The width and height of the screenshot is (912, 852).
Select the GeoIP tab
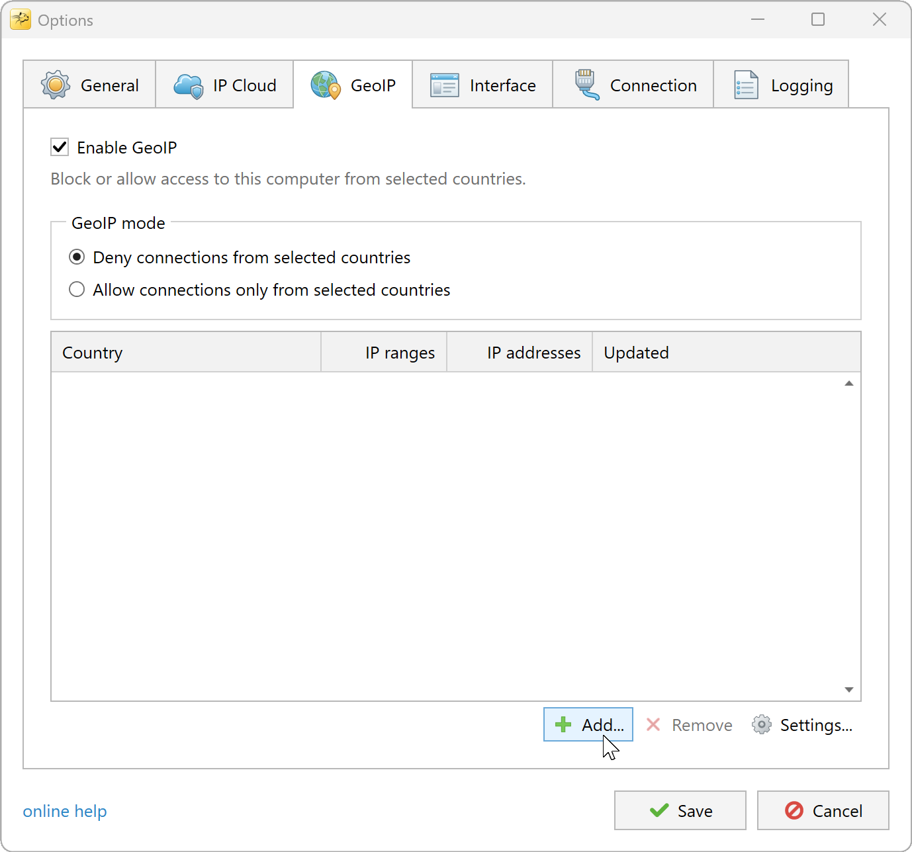(353, 85)
